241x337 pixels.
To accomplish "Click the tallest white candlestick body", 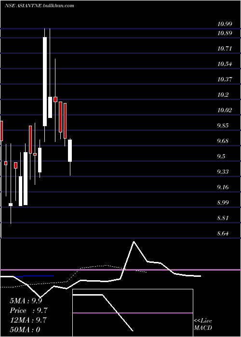I will (45, 81).
